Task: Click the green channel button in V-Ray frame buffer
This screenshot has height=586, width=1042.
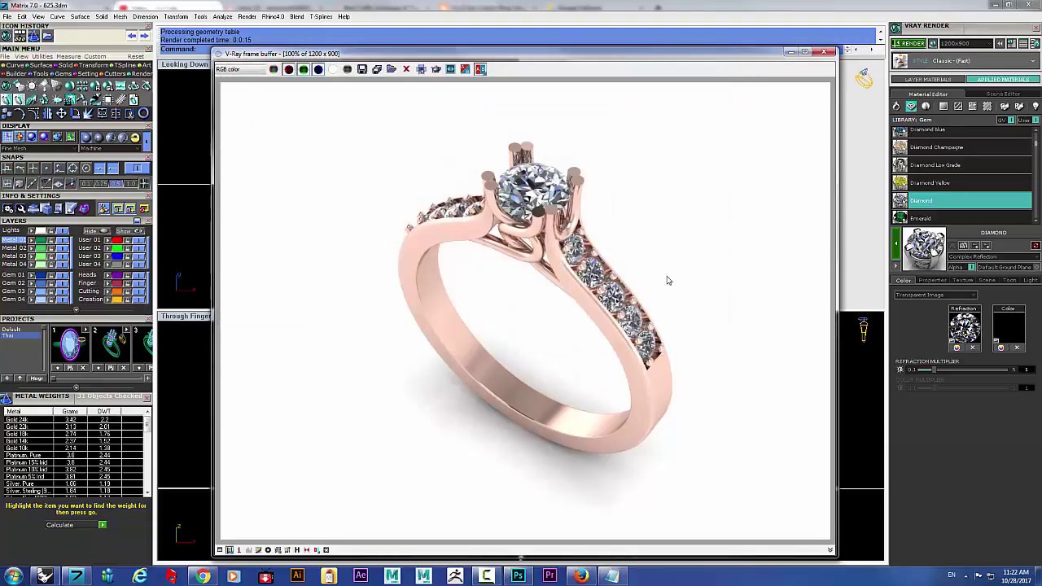Action: pos(303,69)
